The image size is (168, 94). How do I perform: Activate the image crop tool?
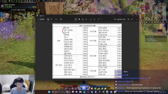(91, 19)
